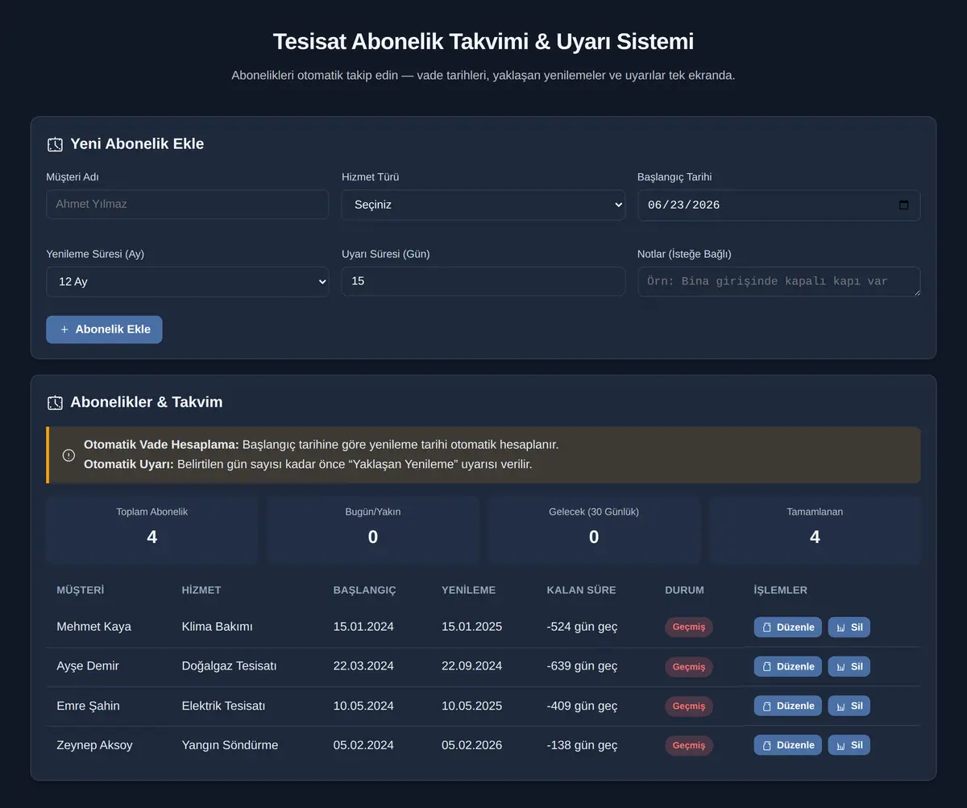Viewport: 967px width, 808px height.
Task: Click the Toplam Abonelik stat card
Action: [152, 529]
